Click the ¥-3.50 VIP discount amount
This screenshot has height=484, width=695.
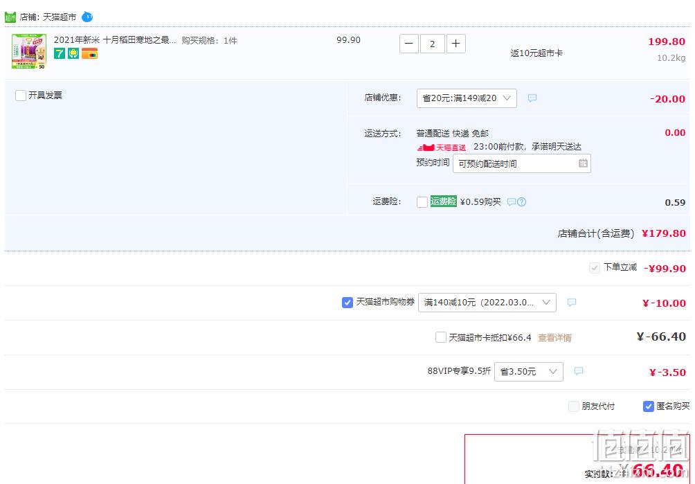coord(667,373)
